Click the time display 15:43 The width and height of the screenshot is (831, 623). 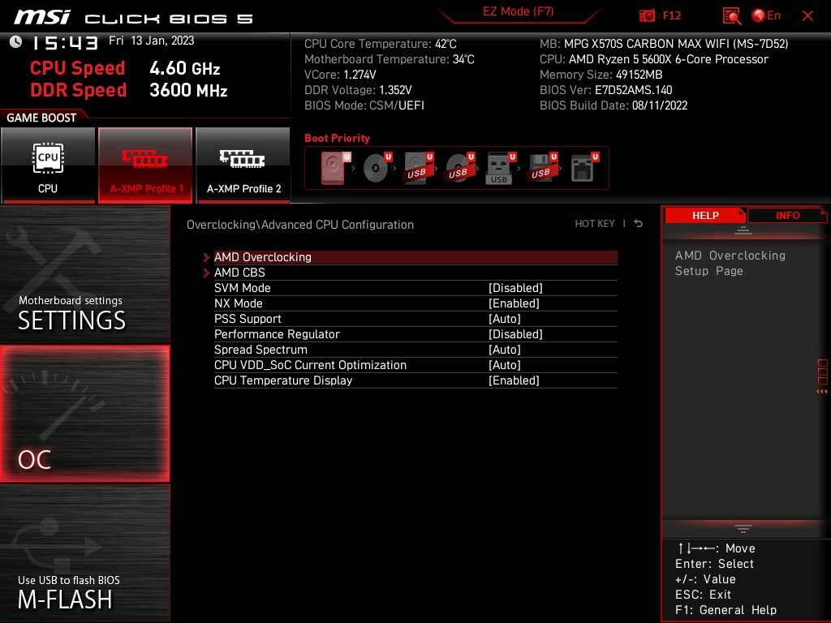pos(65,43)
